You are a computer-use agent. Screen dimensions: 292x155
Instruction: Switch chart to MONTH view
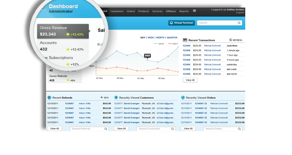tap(160, 38)
